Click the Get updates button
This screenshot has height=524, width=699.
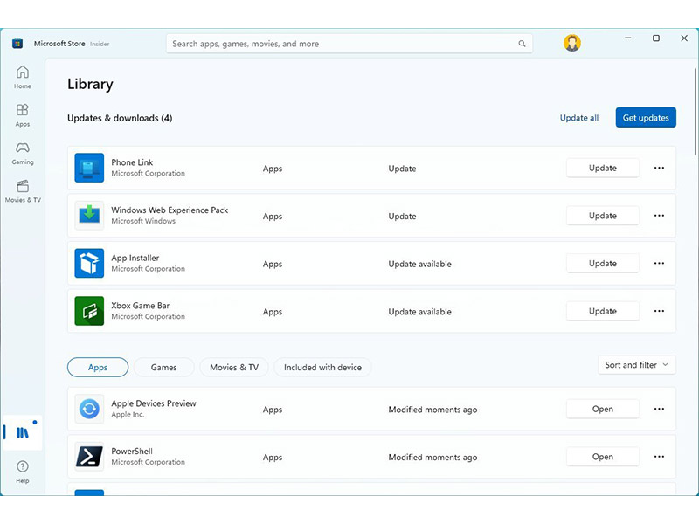[646, 118]
